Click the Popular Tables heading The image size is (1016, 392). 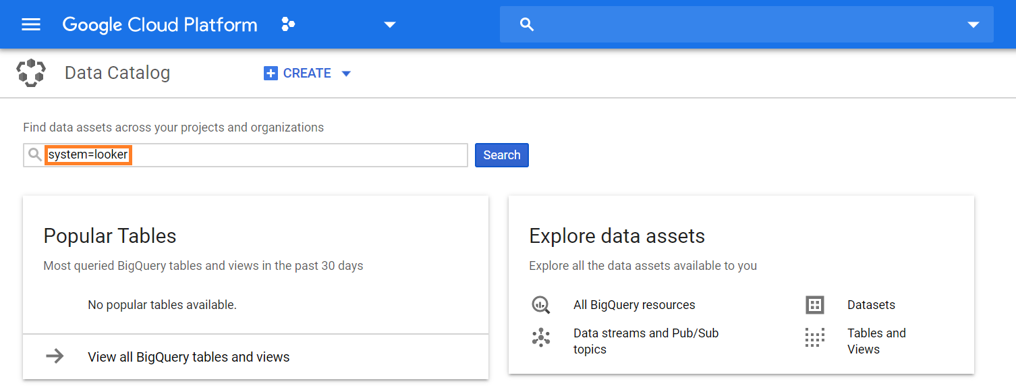click(x=110, y=236)
